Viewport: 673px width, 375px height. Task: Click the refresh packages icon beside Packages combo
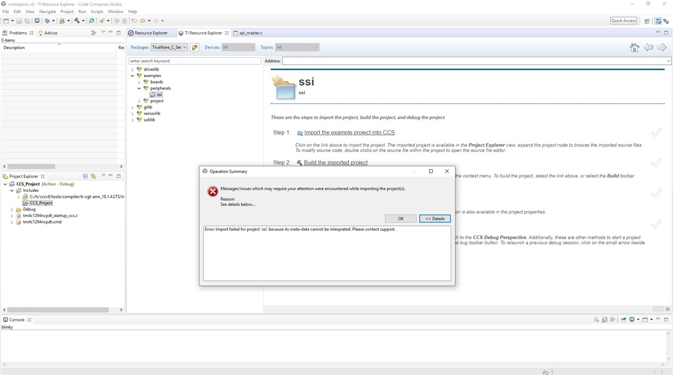click(195, 48)
